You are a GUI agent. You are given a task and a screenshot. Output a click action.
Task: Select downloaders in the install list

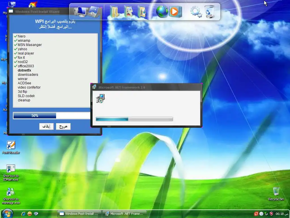28,75
